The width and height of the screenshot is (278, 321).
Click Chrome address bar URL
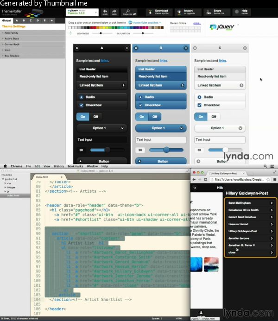[x=239, y=180]
